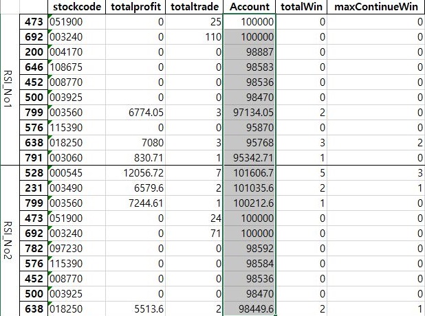425x316 pixels.
Task: Select Account value 101606.7
Action: pos(250,172)
